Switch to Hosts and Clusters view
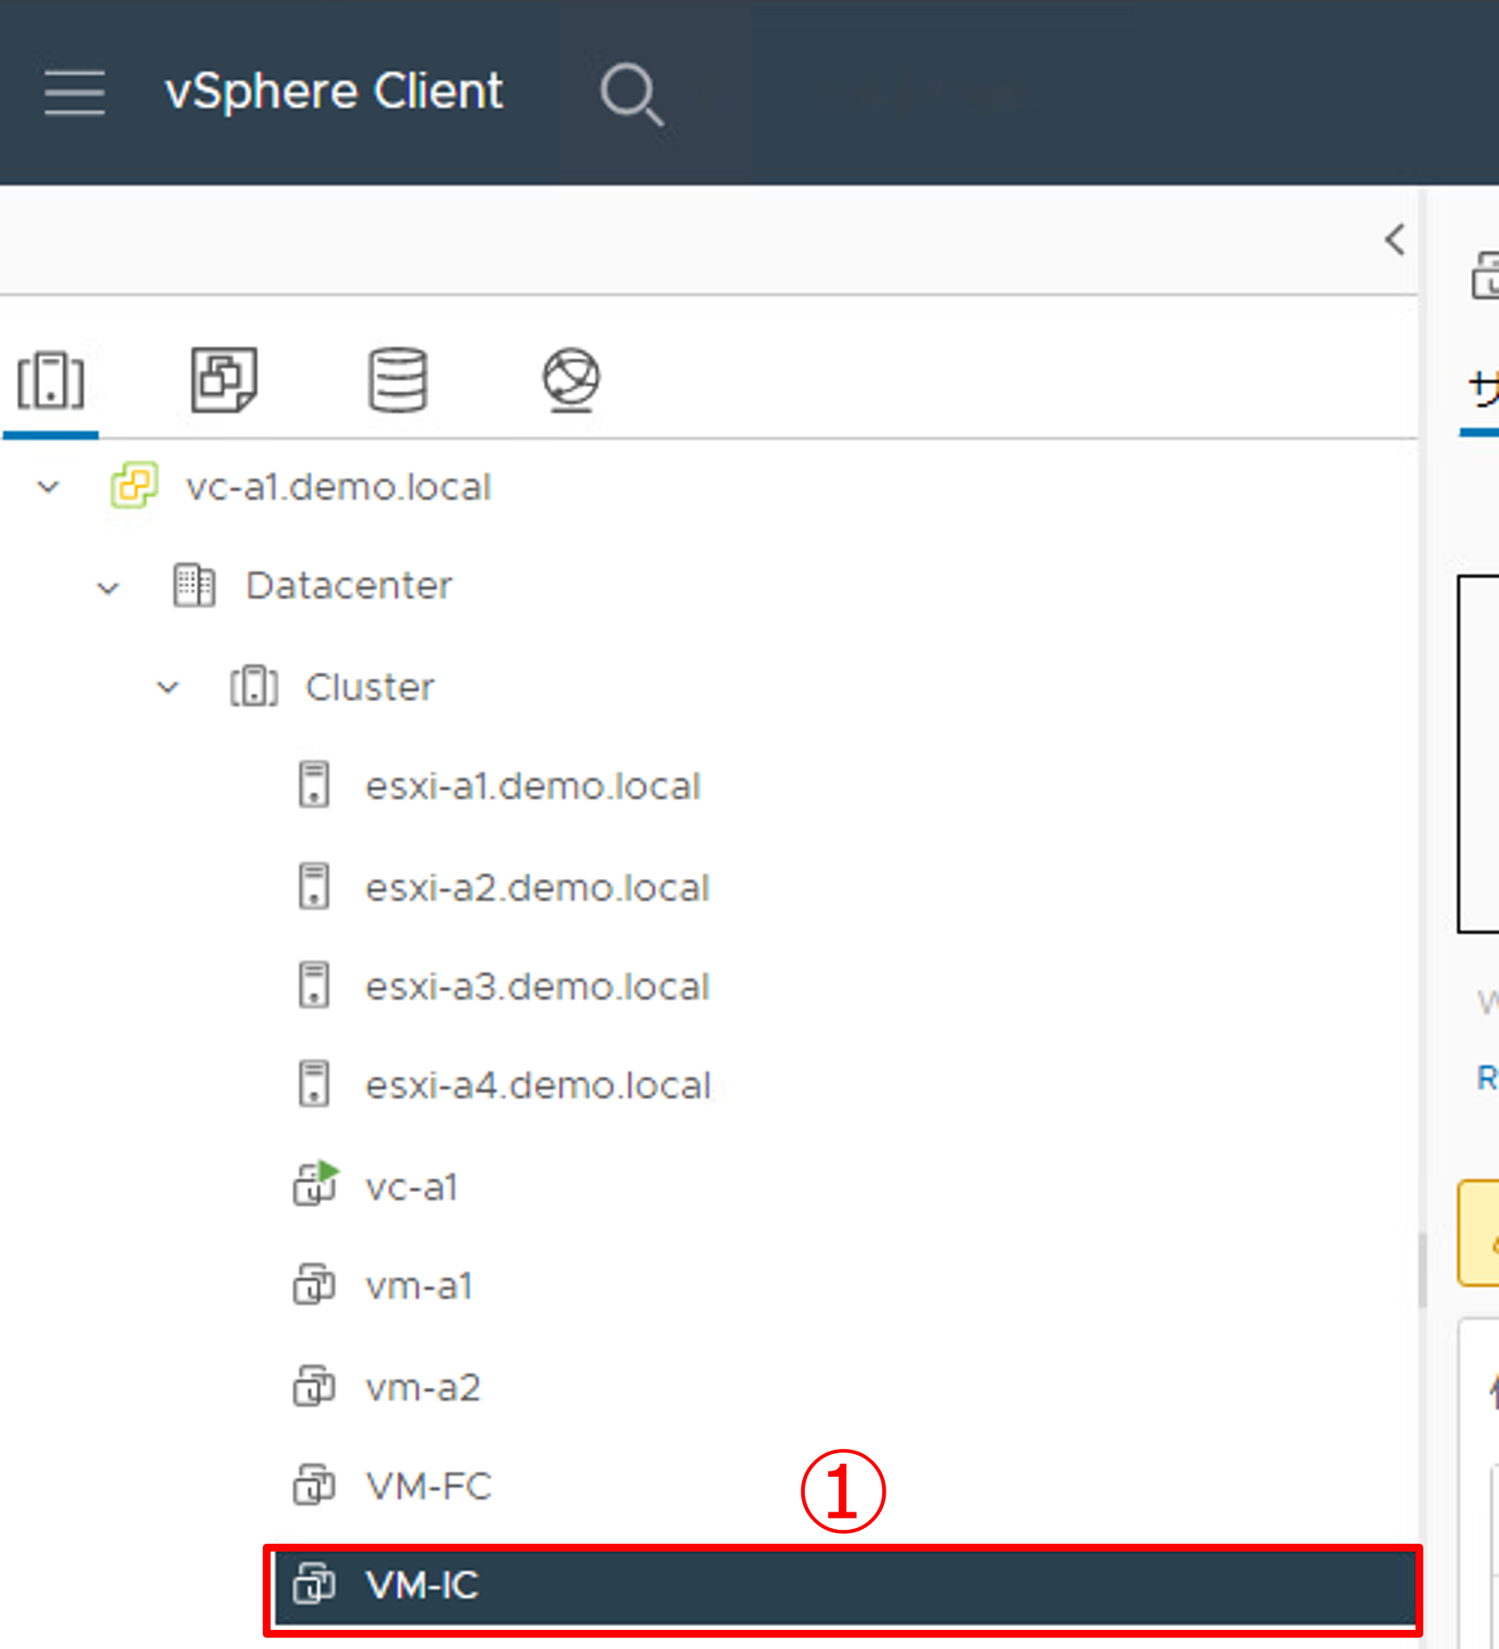Screen dimensions: 1499x1649 coord(50,380)
